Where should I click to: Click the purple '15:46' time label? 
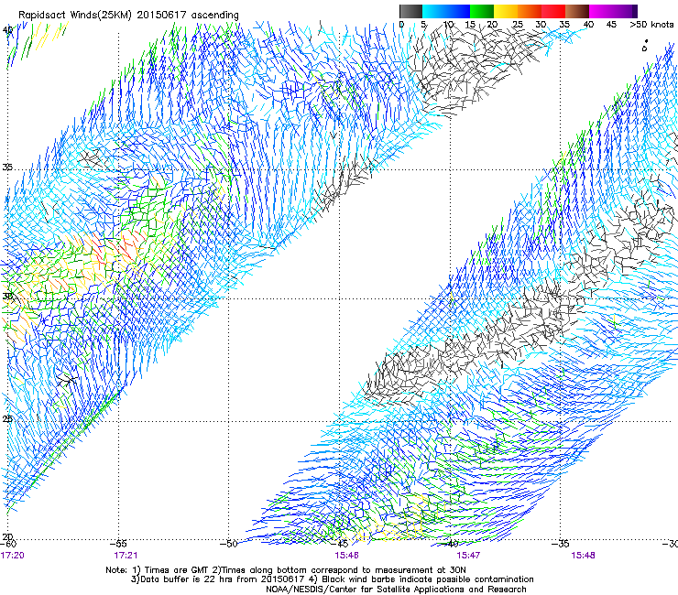[x=346, y=556]
